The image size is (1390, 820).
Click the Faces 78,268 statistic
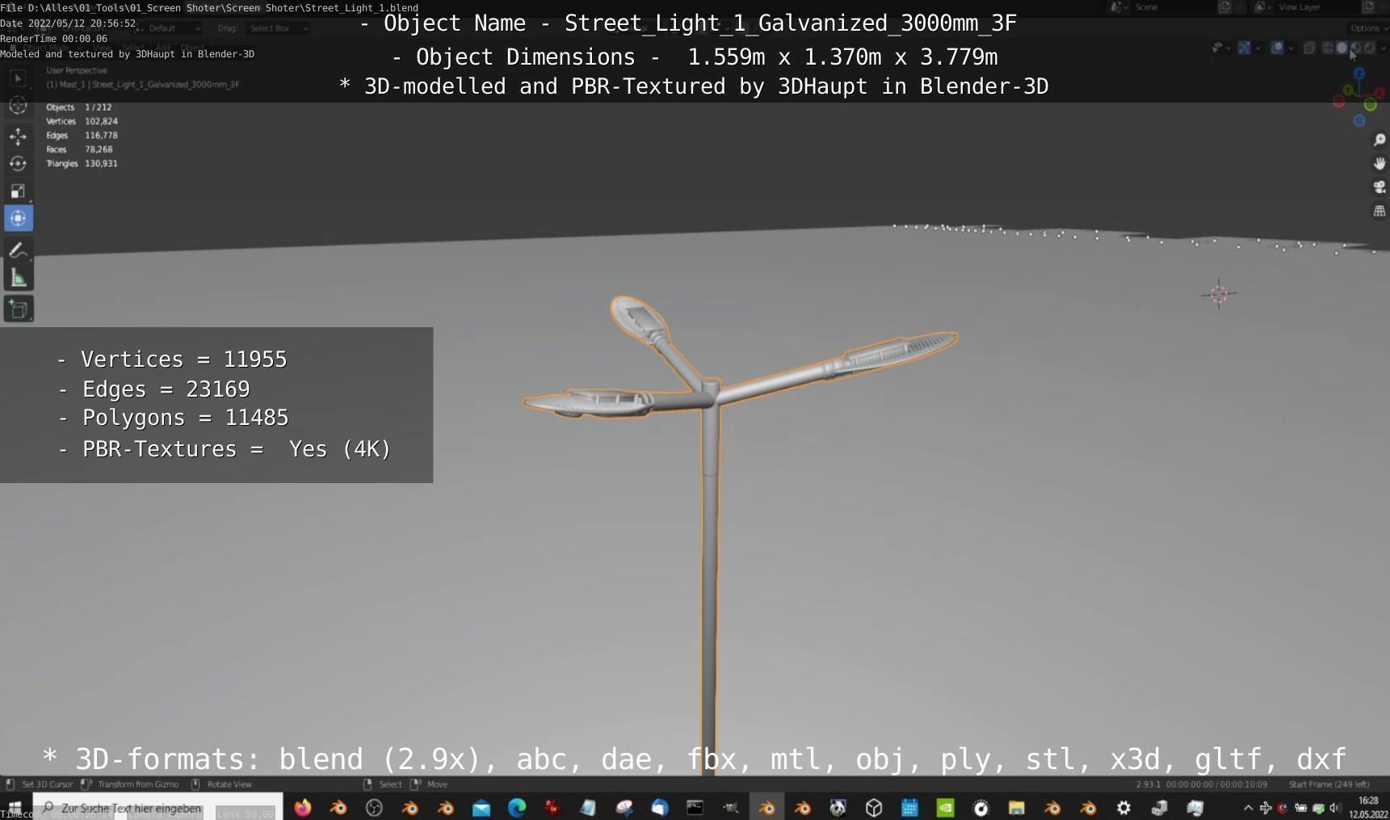79,149
